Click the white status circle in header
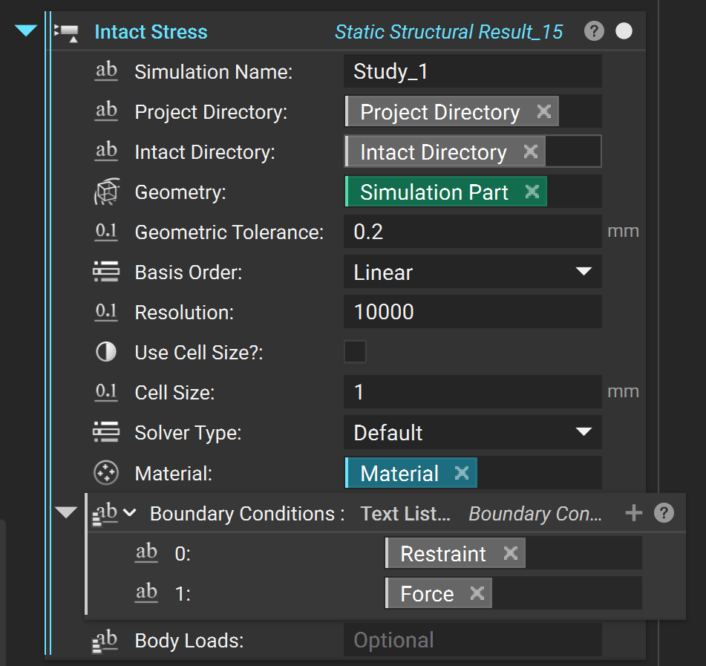The width and height of the screenshot is (706, 666). [624, 31]
